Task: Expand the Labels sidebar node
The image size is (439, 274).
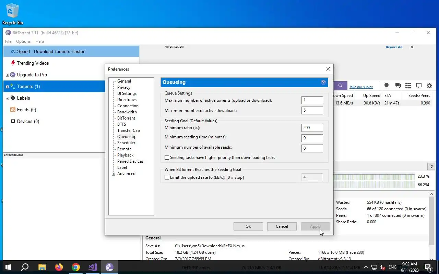Action: 7,98
